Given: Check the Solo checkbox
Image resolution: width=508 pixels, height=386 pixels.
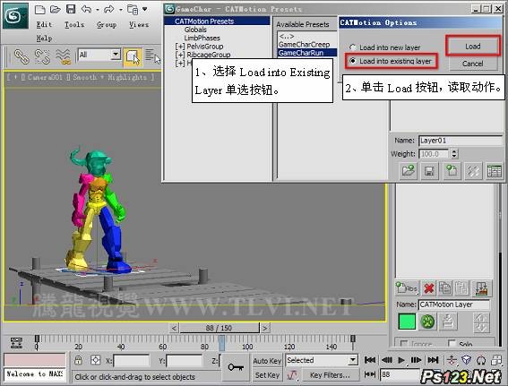Looking at the screenshot, I should [x=452, y=343].
